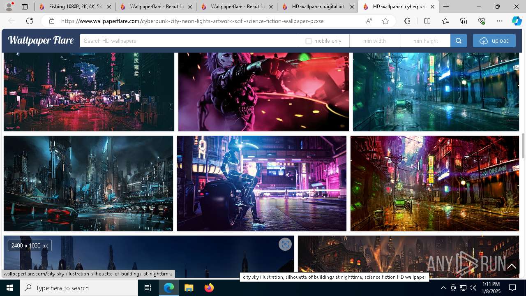526x296 pixels.
Task: View site information lock icon
Action: click(51, 21)
